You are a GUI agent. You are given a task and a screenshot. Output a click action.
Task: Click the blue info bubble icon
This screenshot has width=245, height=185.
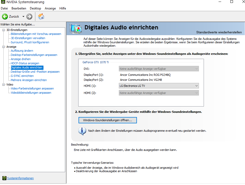pyautogui.click(x=82, y=131)
